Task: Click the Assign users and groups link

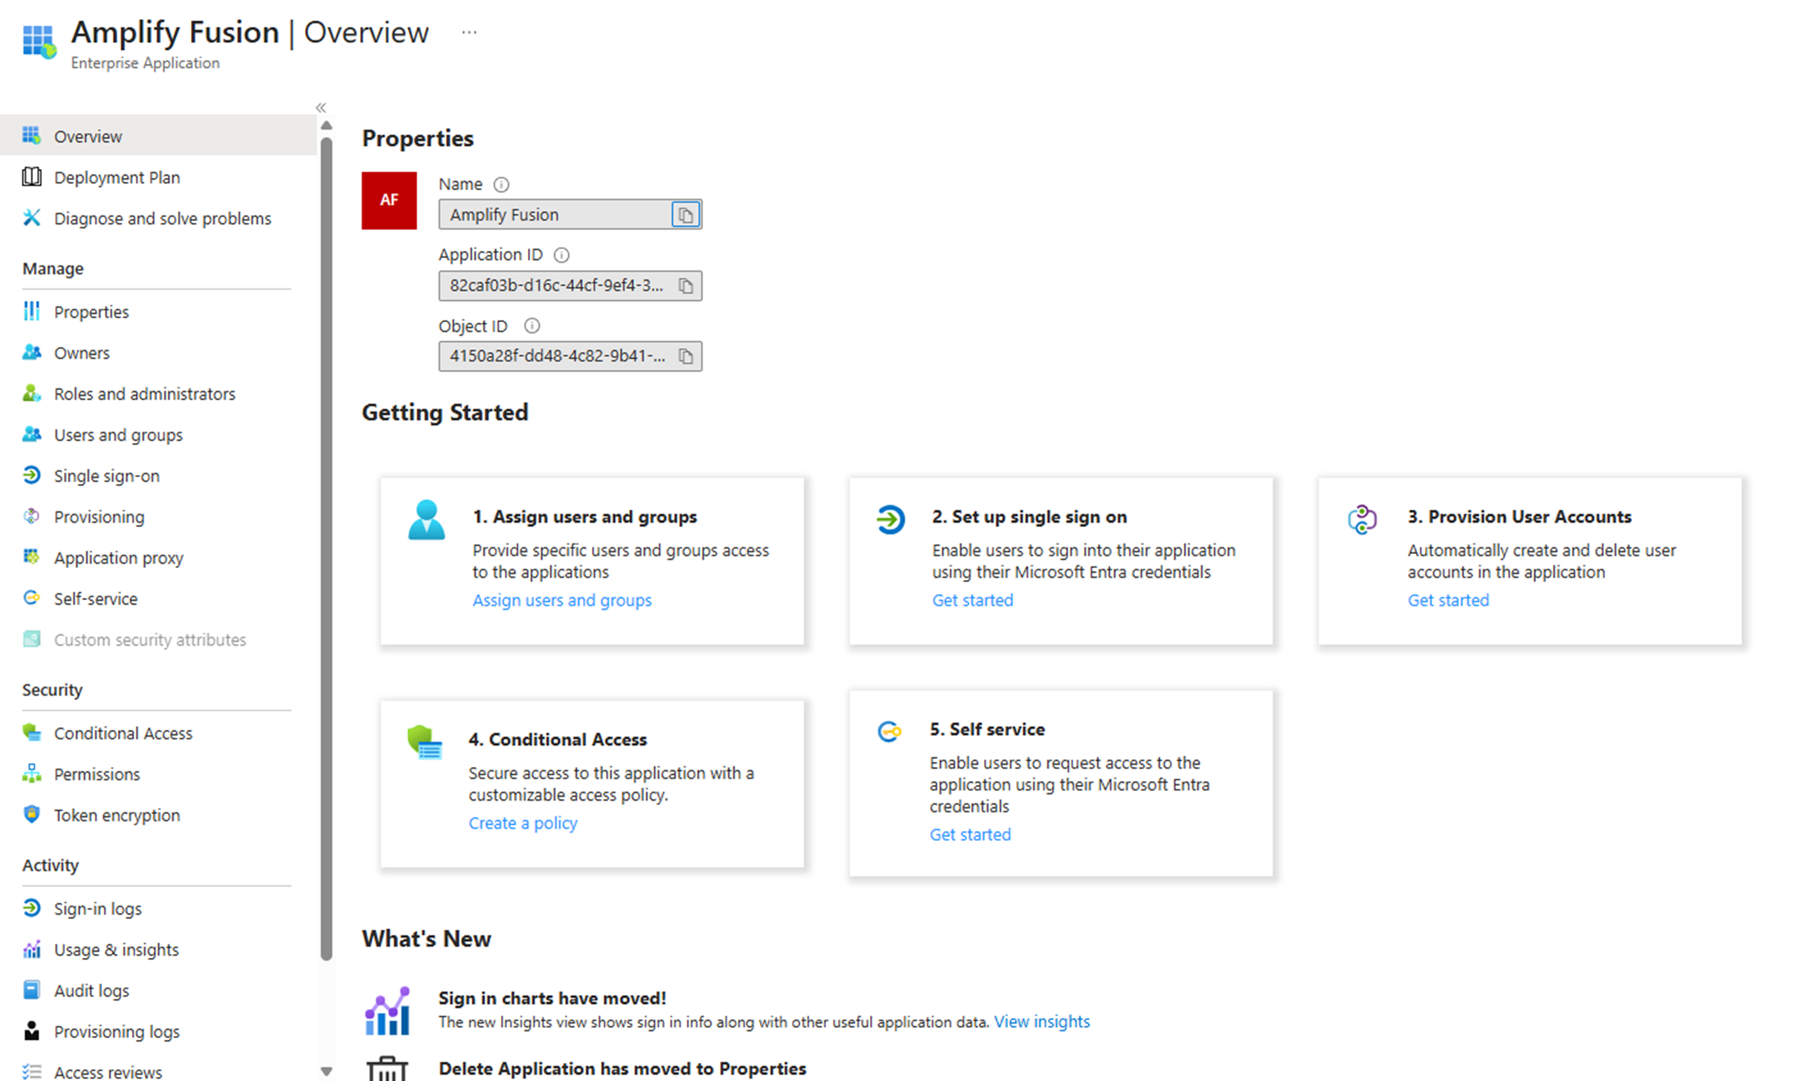Action: (562, 600)
